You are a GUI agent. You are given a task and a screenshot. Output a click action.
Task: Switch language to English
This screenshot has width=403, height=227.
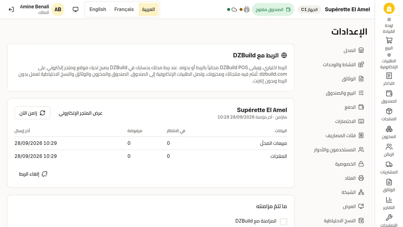(x=98, y=10)
